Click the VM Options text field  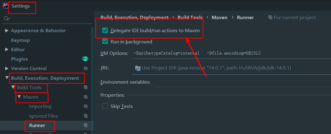click(x=231, y=53)
